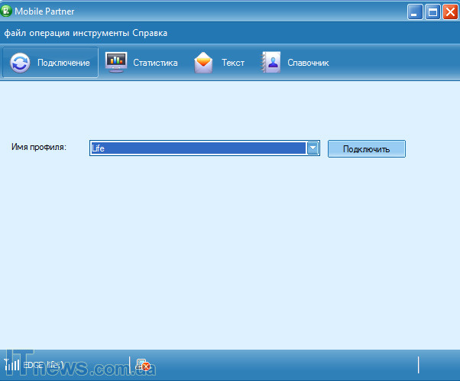Click the Mobile Partner title bar icon
Image resolution: width=460 pixels, height=381 pixels.
tap(7, 11)
